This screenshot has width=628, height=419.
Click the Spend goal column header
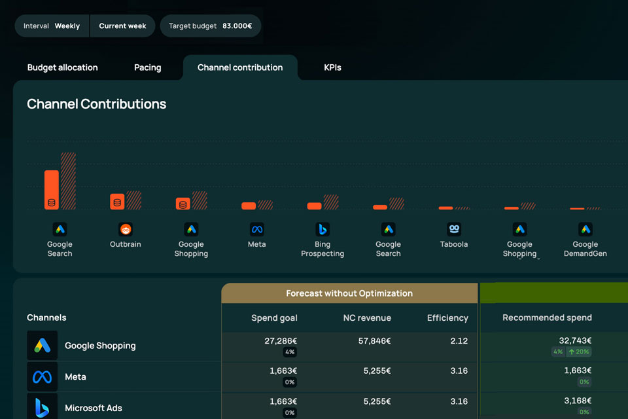pos(274,318)
